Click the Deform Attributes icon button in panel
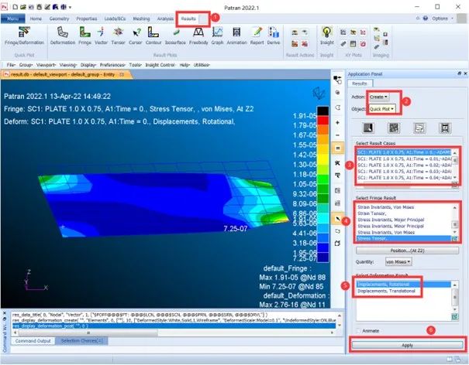Image resolution: width=469 pixels, height=365 pixels. (419, 128)
